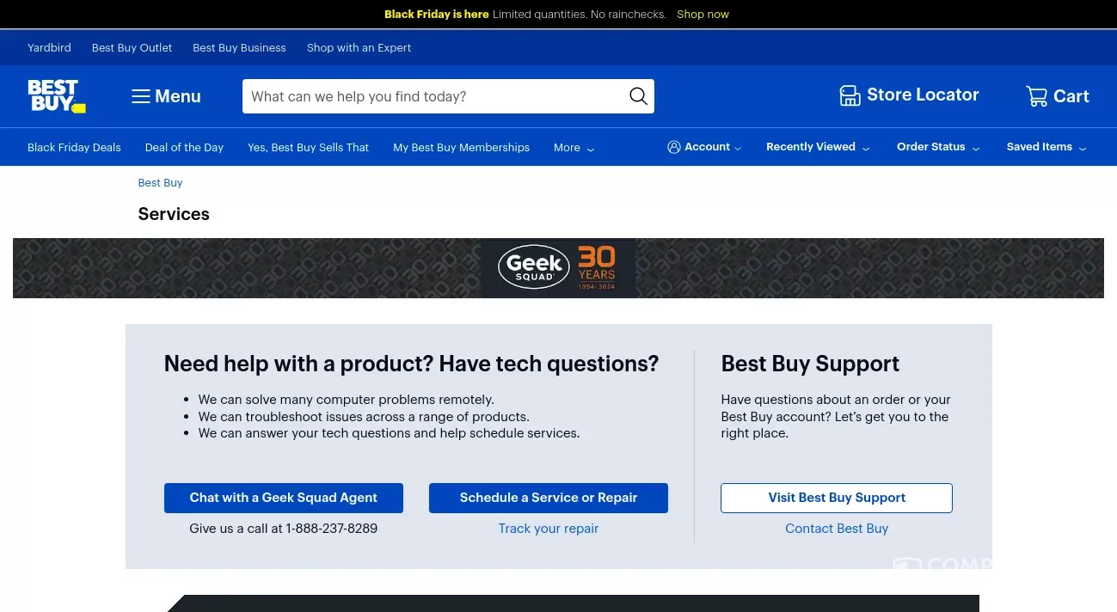Expand the More dropdown

pyautogui.click(x=574, y=148)
